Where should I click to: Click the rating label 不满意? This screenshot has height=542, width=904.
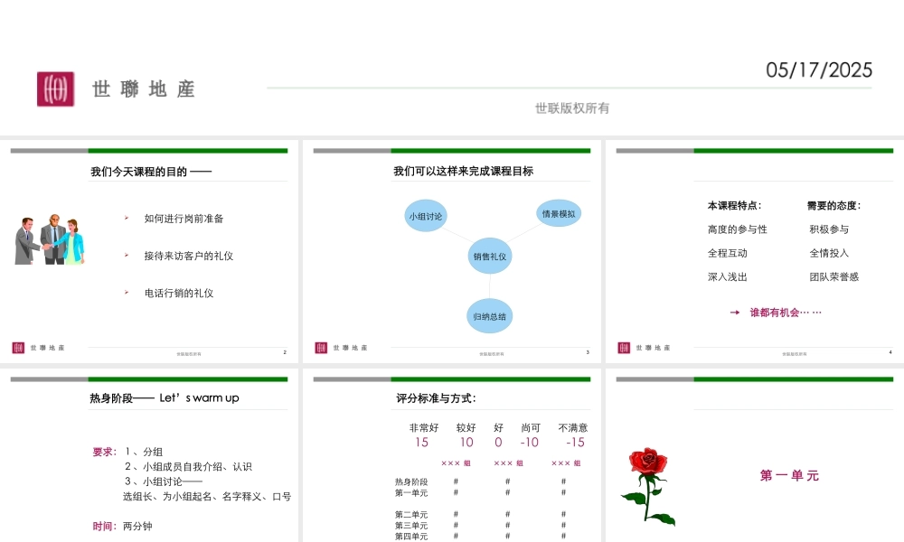tap(573, 428)
